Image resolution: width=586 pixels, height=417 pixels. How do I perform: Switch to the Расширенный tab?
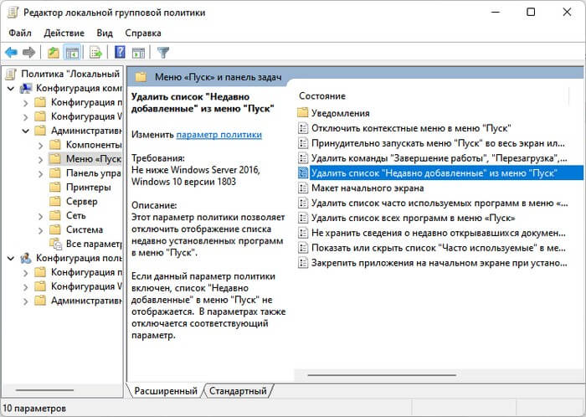coord(166,391)
